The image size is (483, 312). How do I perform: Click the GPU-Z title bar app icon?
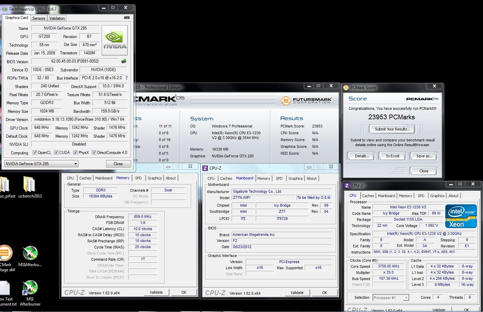point(5,9)
